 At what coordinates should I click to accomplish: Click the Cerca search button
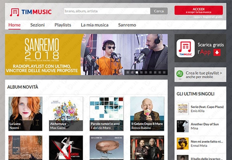159,11
